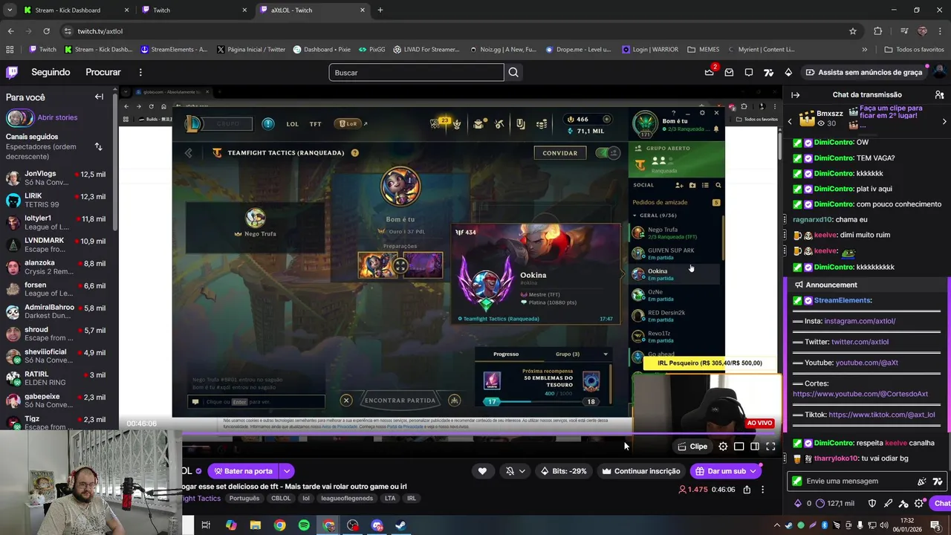Expand the hidden bookmarks chevron

coord(864,50)
